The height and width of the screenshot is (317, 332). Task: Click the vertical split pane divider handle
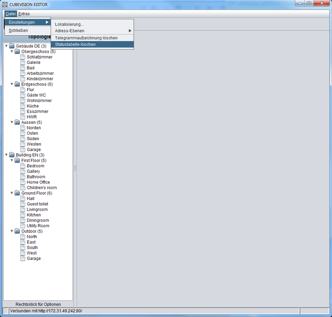coord(75,169)
